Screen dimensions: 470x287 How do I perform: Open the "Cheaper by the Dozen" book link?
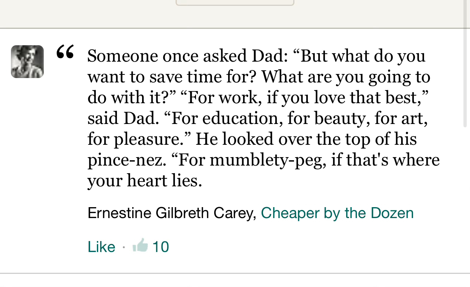(x=337, y=213)
